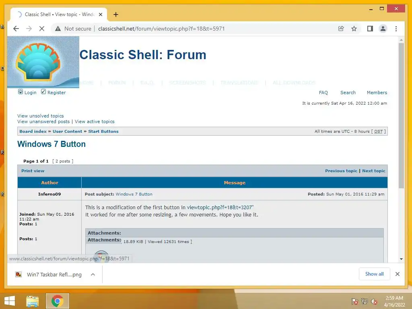Screen dimensions: 412x309
Task: Stop loading the page
Action: [42, 29]
